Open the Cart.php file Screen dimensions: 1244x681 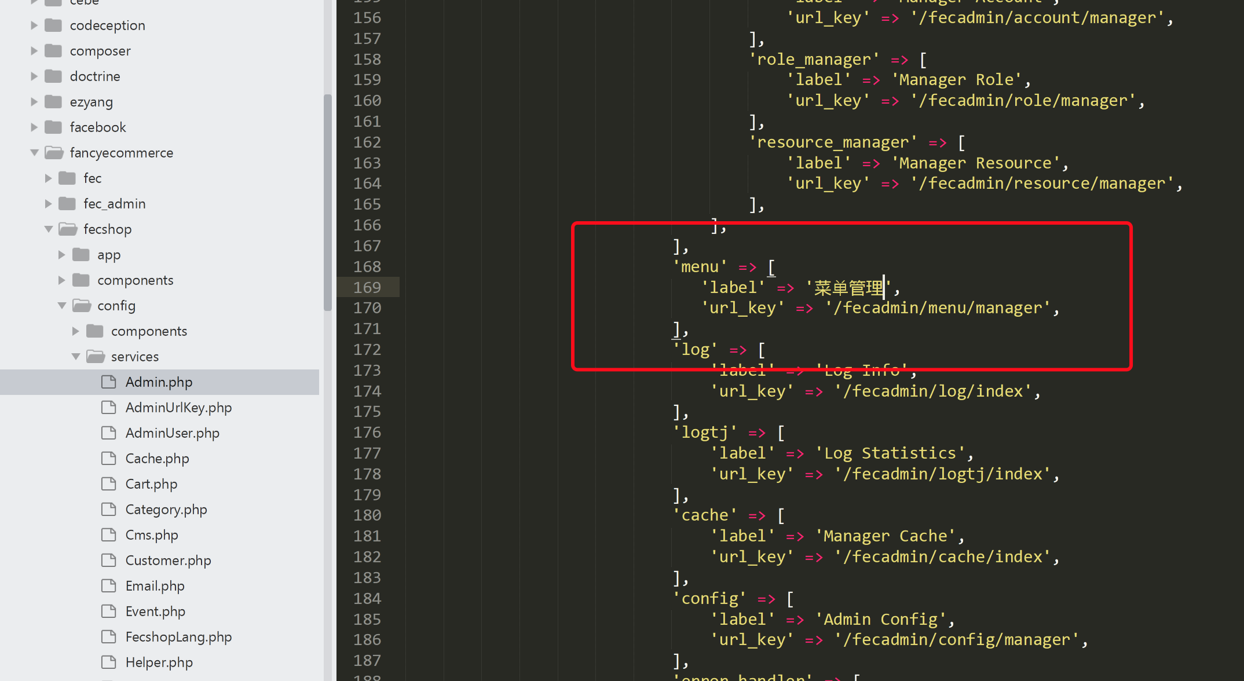coord(151,484)
